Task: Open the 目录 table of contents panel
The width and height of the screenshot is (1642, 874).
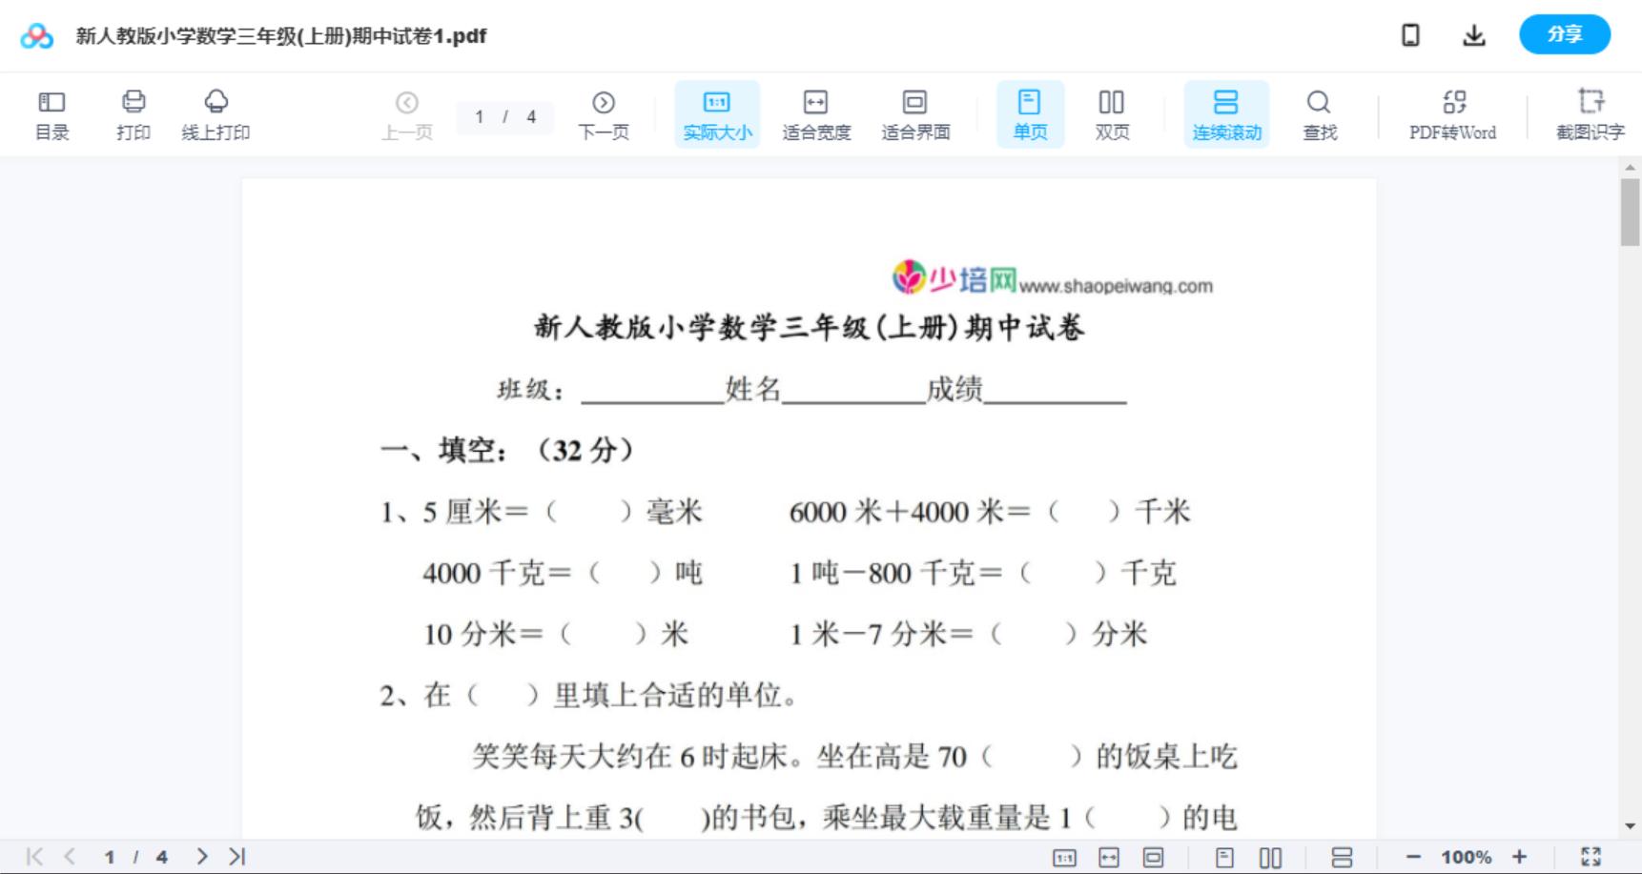Action: 51,112
